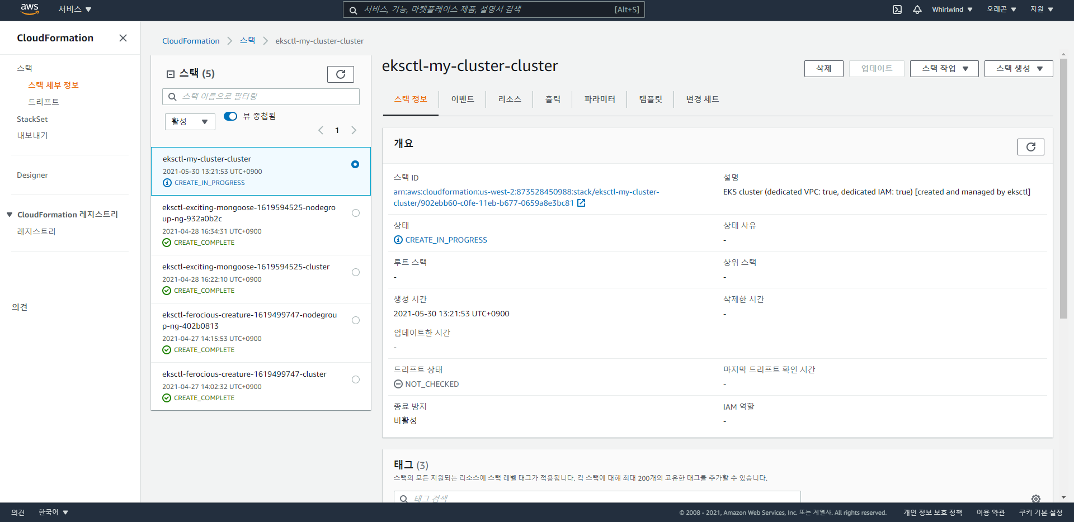This screenshot has height=522, width=1074.
Task: Click the 스택 breadcrumb link
Action: pyautogui.click(x=247, y=41)
